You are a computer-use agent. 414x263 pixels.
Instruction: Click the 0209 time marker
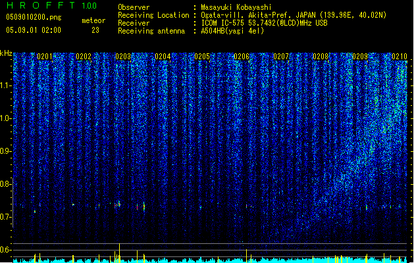coord(360,57)
